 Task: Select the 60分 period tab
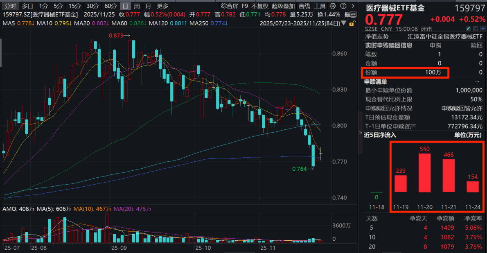click(110, 6)
